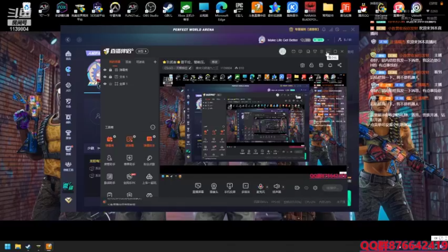
Task: Select the 文本 1 layer row
Action: pos(130,77)
